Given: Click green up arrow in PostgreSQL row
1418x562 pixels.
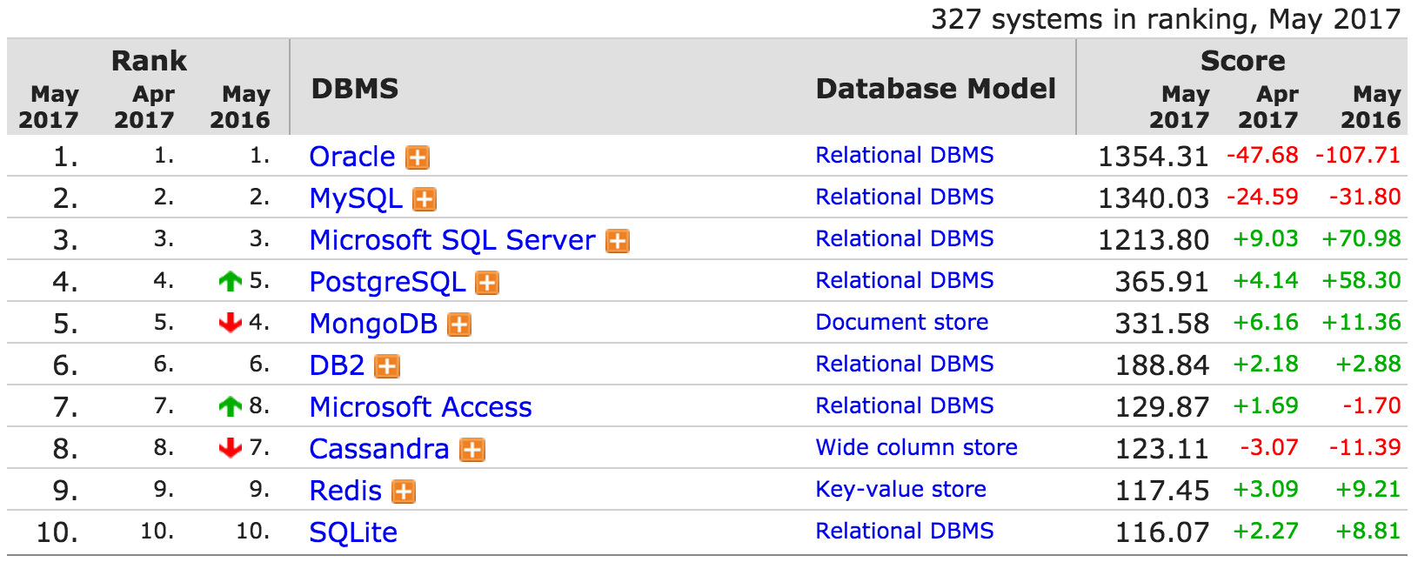Looking at the screenshot, I should coord(231,281).
